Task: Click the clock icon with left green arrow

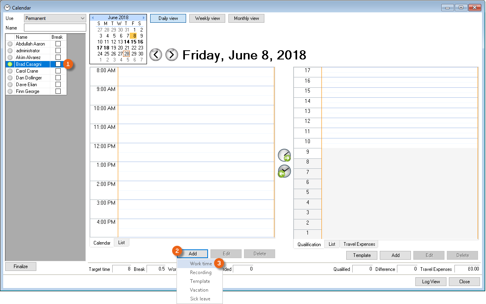Action: pos(284,171)
